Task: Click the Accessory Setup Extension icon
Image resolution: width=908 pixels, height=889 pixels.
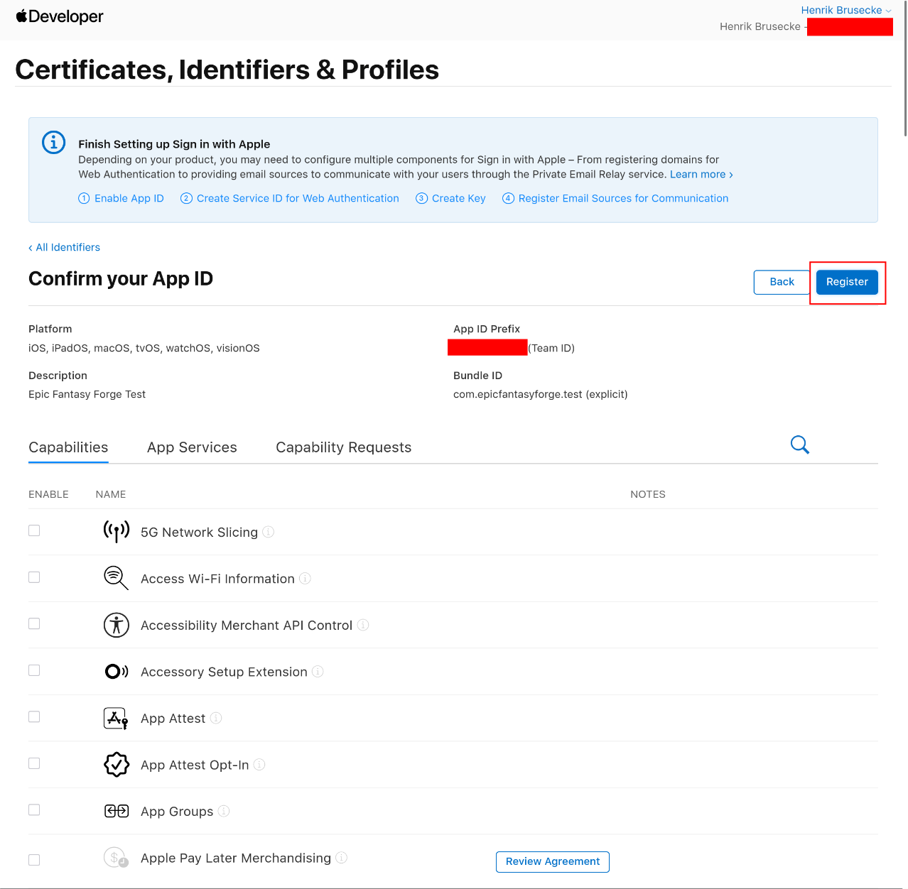Action: (116, 671)
